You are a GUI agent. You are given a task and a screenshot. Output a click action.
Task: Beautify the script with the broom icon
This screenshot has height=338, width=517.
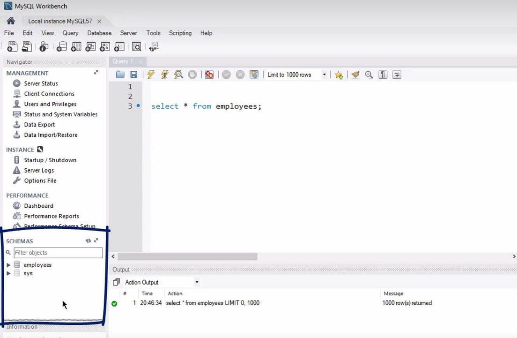point(355,74)
